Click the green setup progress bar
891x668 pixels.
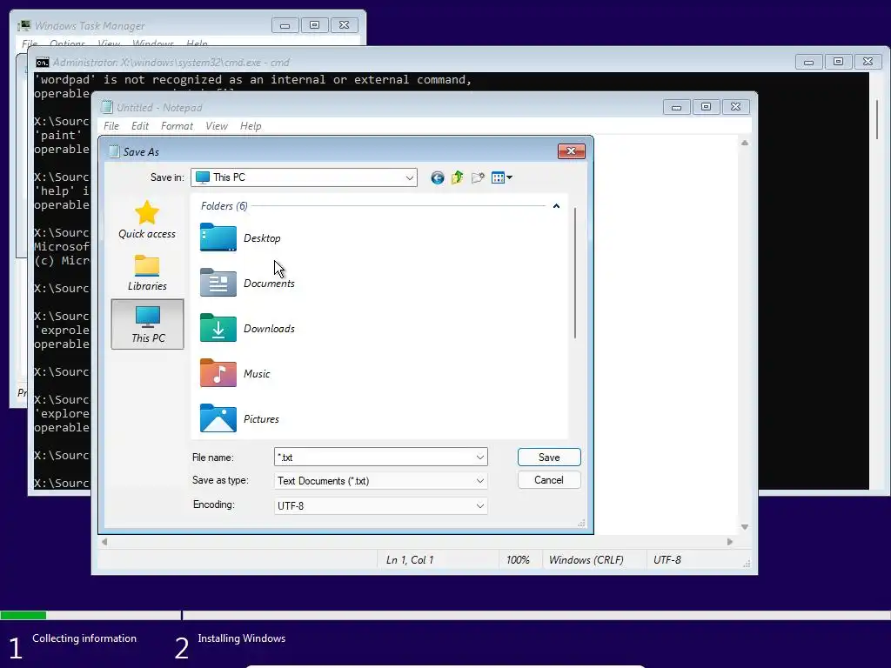pyautogui.click(x=23, y=615)
